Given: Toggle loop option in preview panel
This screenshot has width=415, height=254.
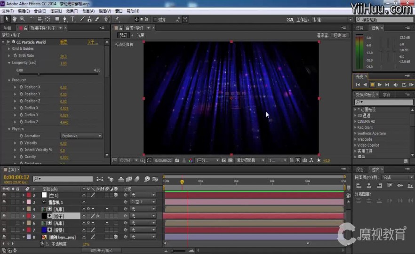Looking at the screenshot, I should (404, 85).
